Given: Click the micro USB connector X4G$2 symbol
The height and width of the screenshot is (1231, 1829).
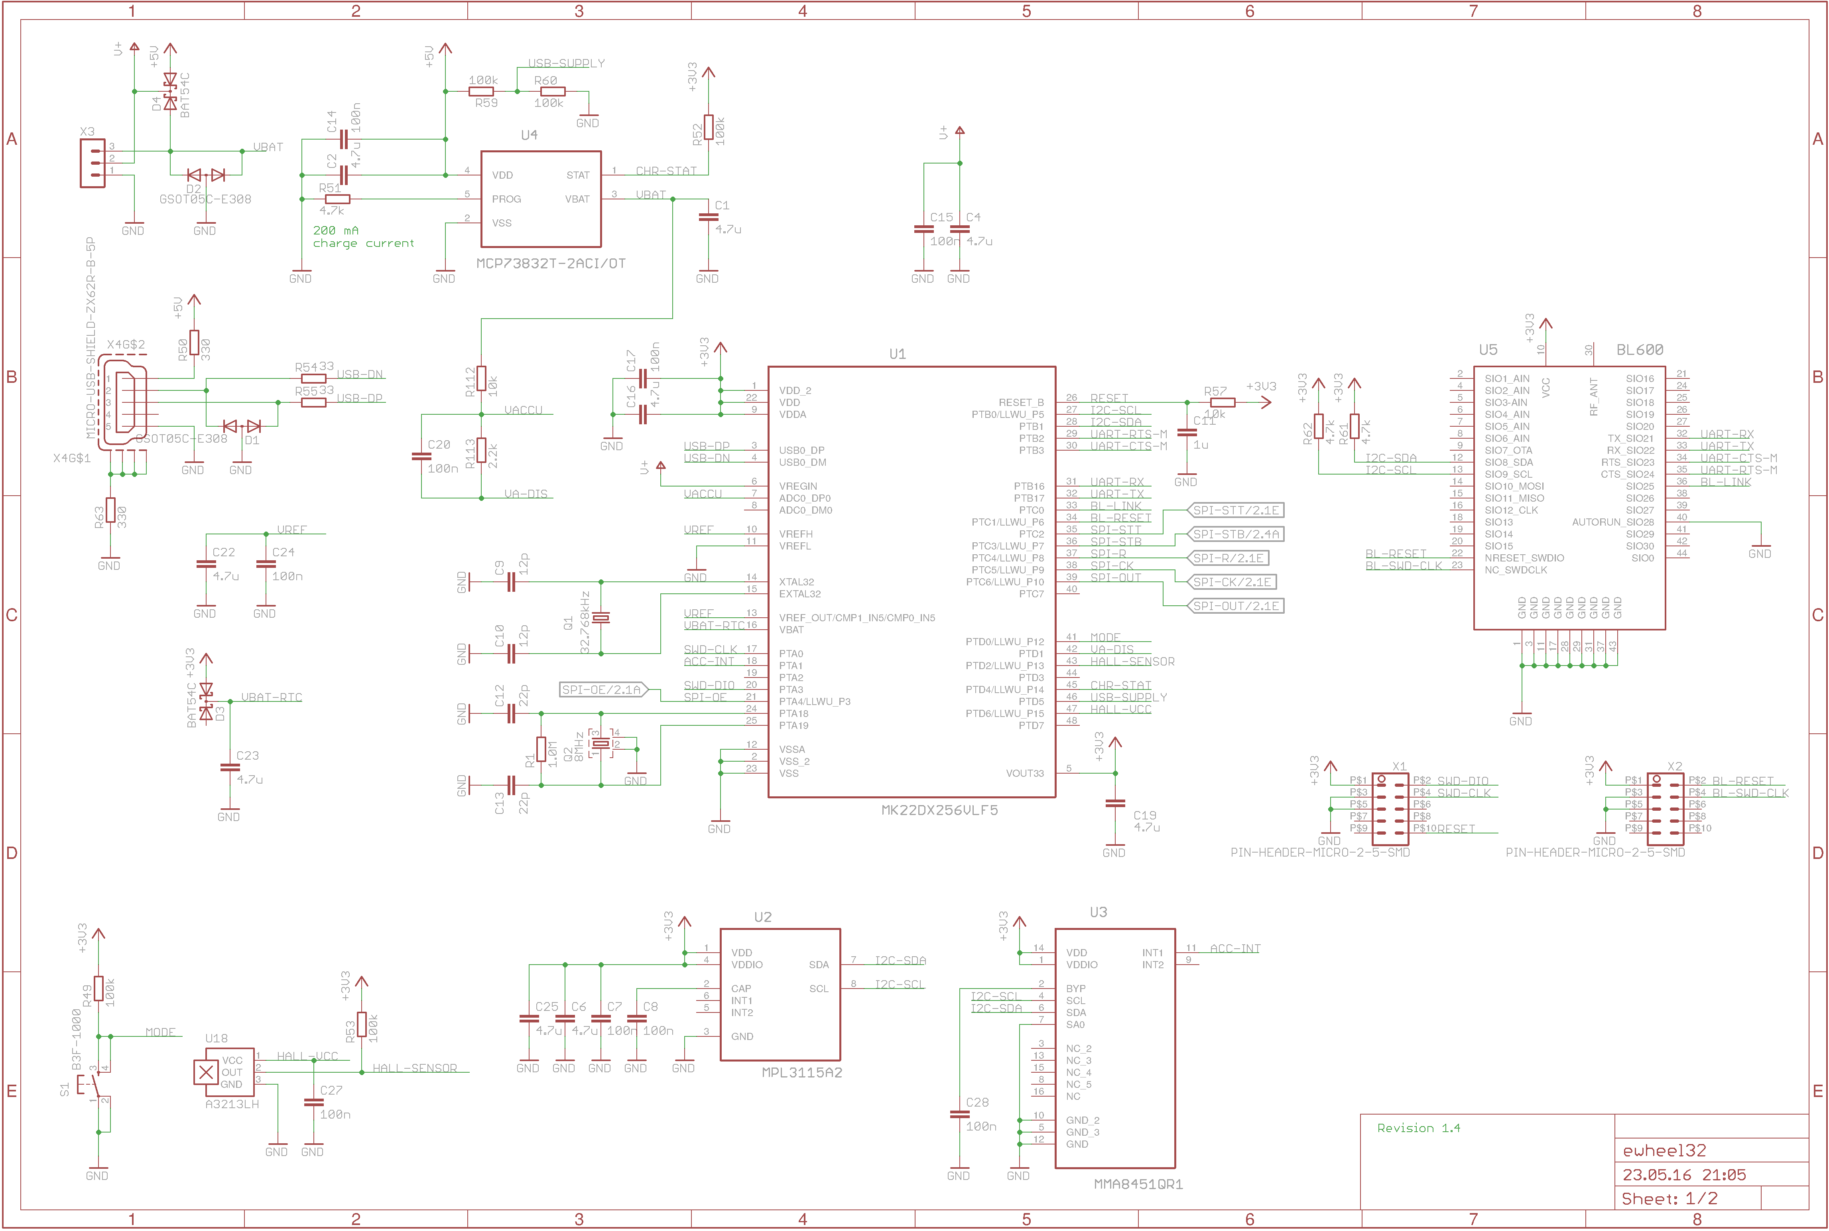Looking at the screenshot, I should pos(122,403).
